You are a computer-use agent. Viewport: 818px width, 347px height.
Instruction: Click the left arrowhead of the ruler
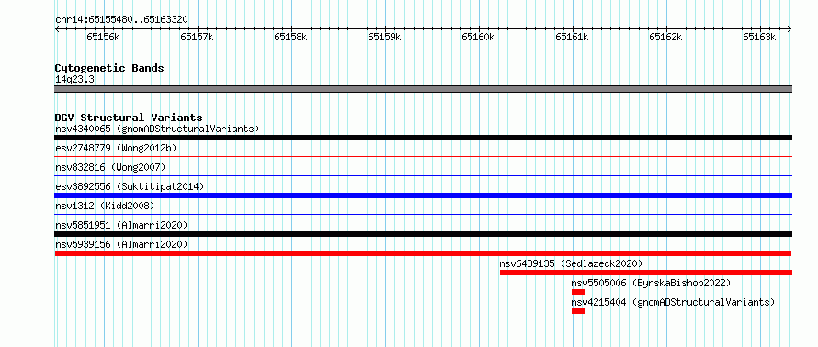[x=57, y=28]
